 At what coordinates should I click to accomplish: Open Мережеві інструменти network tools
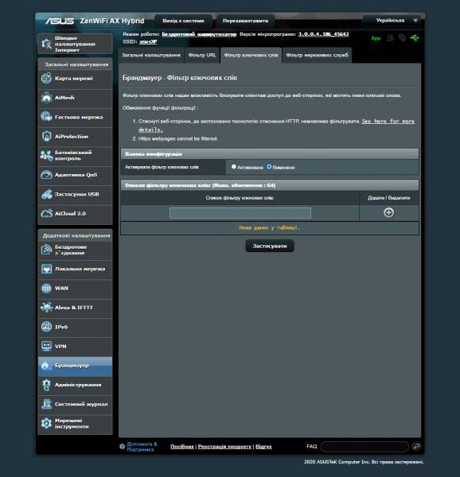click(x=75, y=424)
